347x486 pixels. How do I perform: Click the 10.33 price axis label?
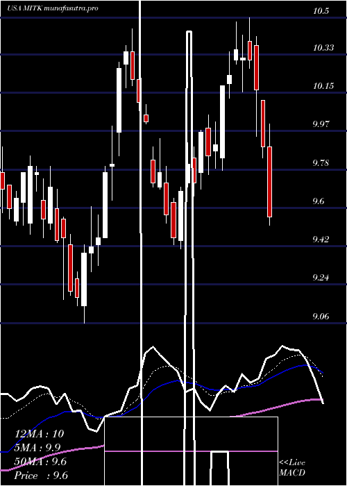point(323,47)
